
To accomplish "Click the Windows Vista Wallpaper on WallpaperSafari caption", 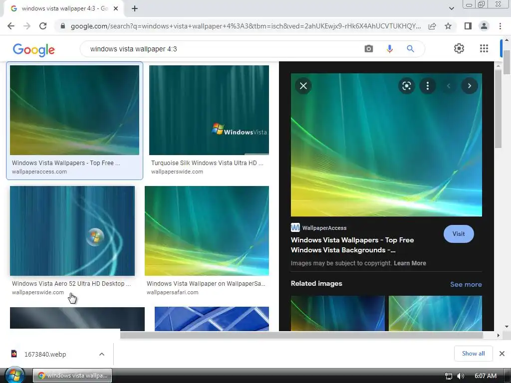I will [206, 284].
